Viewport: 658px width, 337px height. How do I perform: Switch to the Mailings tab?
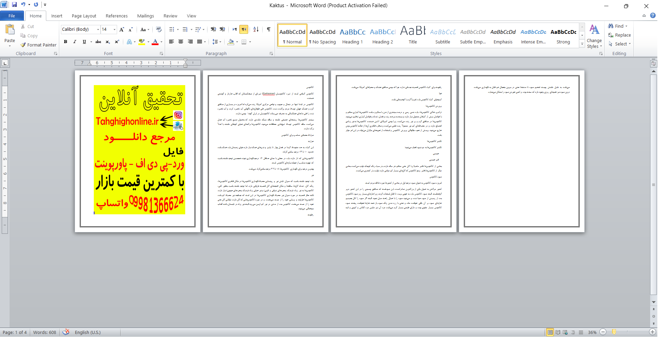pyautogui.click(x=145, y=16)
